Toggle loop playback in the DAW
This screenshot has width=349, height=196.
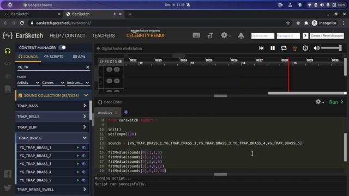point(284,48)
